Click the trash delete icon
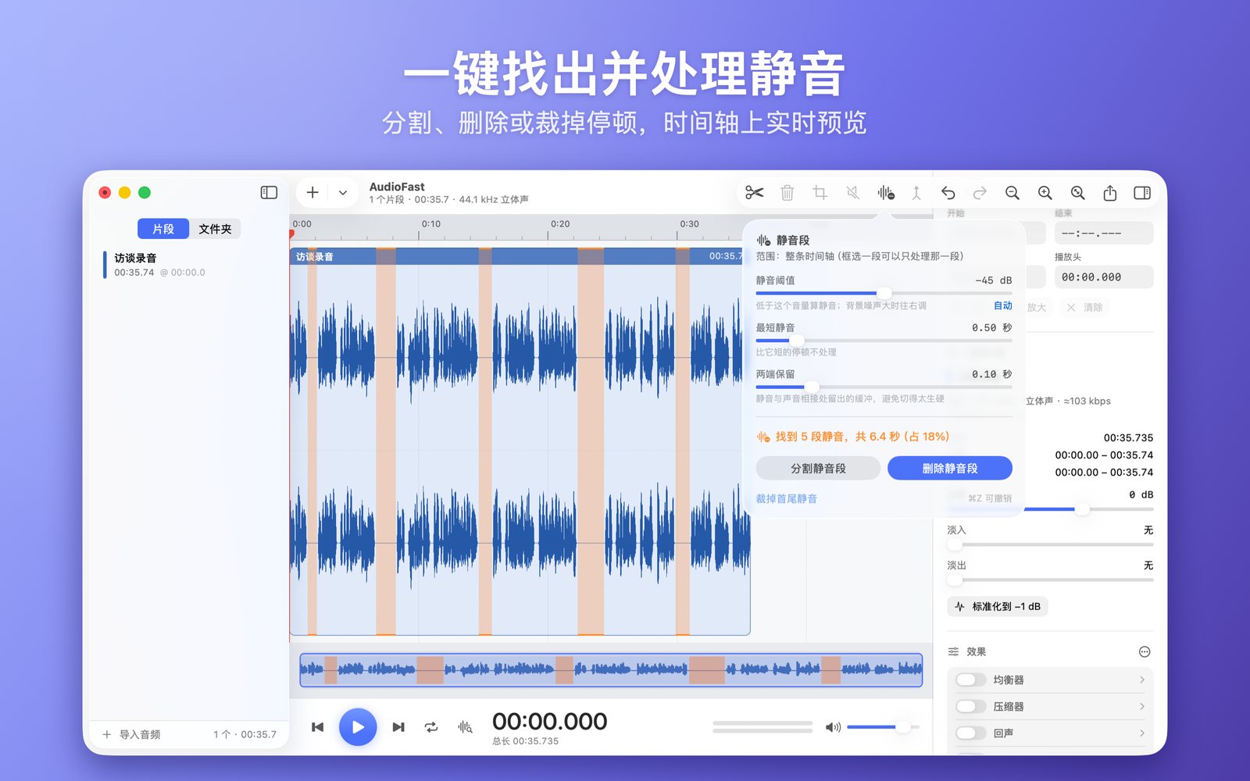This screenshot has height=781, width=1250. pyautogui.click(x=787, y=192)
